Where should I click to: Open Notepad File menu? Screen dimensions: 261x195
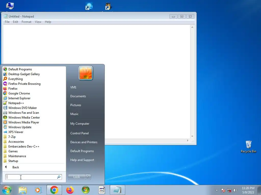[x=7, y=22]
